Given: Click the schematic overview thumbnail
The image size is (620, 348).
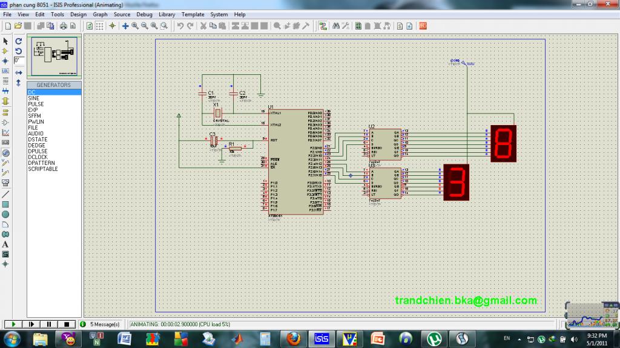Looking at the screenshot, I should pos(54,57).
